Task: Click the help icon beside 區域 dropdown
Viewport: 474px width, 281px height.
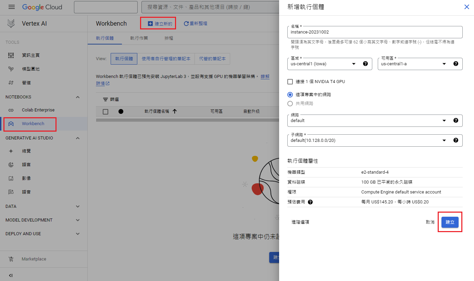Action: (365, 64)
